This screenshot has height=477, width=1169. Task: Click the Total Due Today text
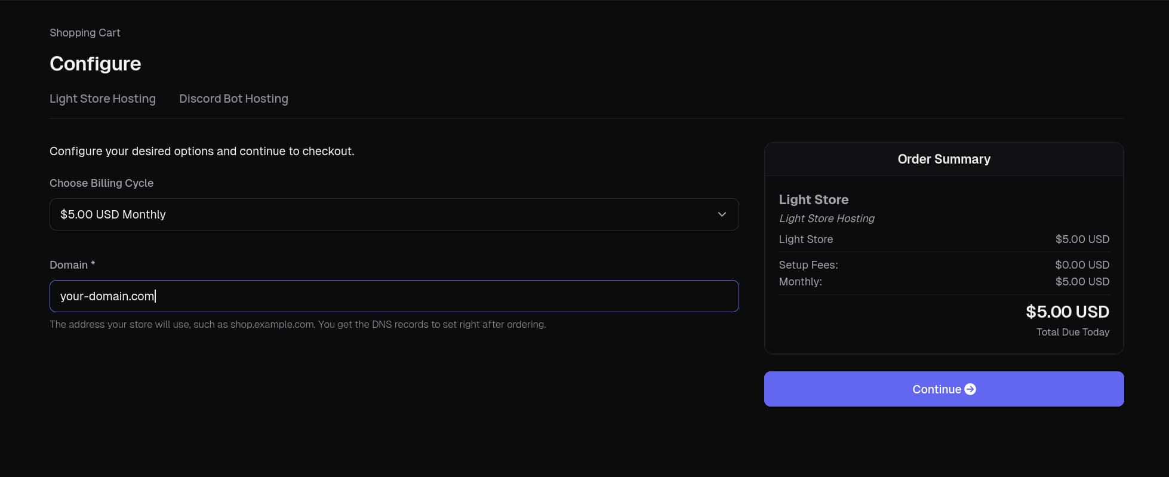(1073, 332)
